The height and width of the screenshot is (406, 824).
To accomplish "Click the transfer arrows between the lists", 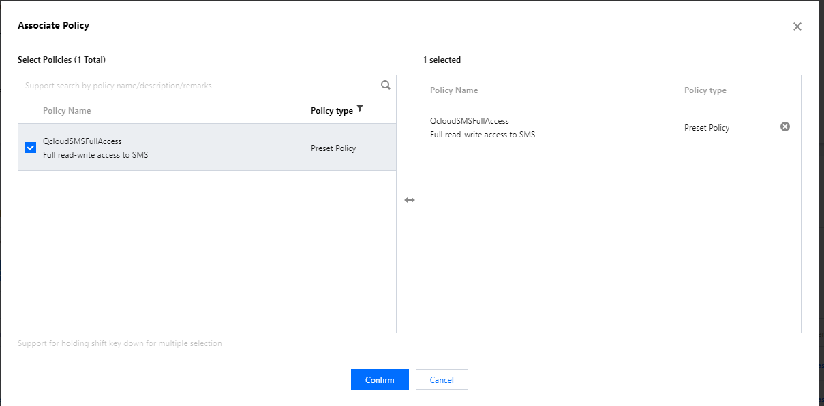I will tap(410, 200).
